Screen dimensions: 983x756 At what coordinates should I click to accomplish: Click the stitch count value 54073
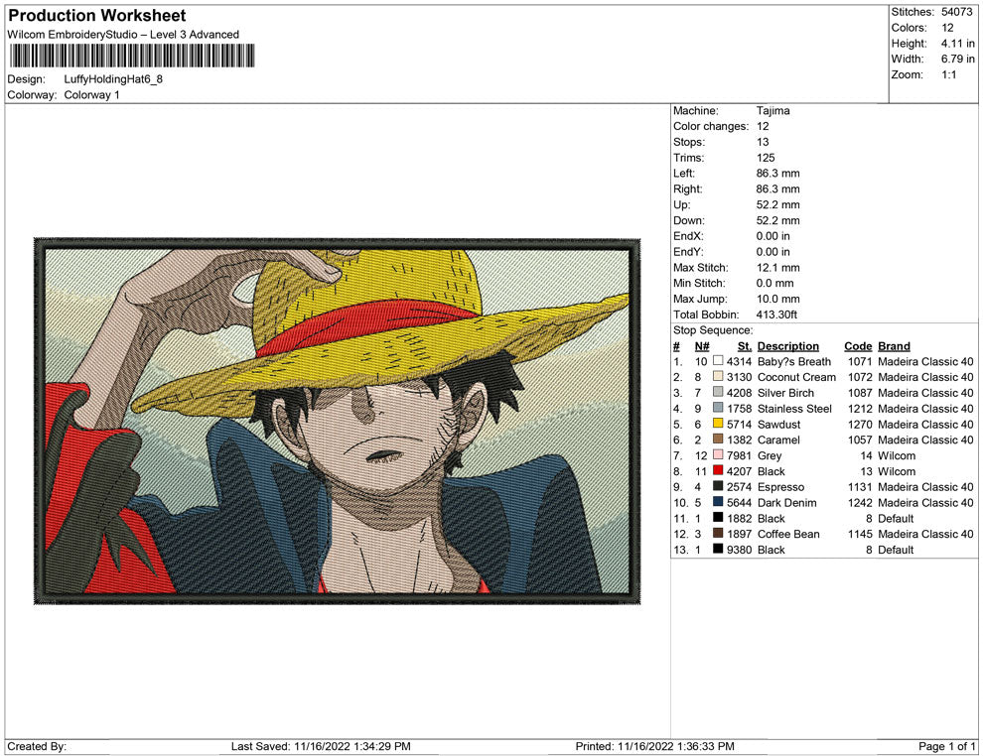point(956,12)
